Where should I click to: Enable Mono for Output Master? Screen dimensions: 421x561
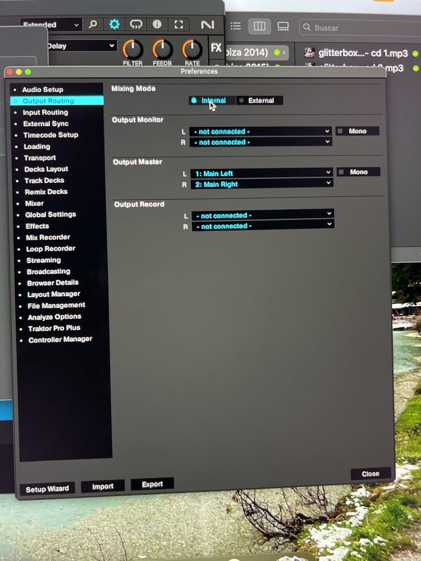[x=358, y=172]
